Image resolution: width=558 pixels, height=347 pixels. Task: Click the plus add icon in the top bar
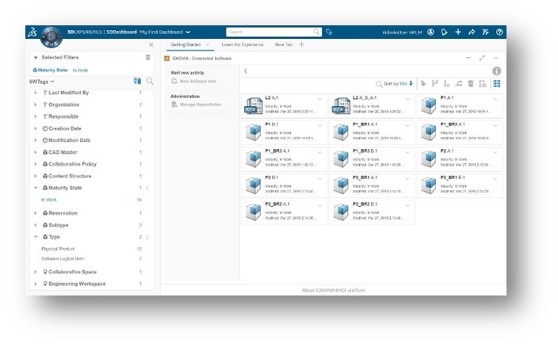point(458,32)
